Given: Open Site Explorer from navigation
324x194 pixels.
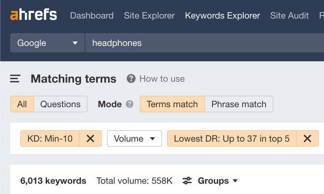Looking at the screenshot, I should click(149, 16).
